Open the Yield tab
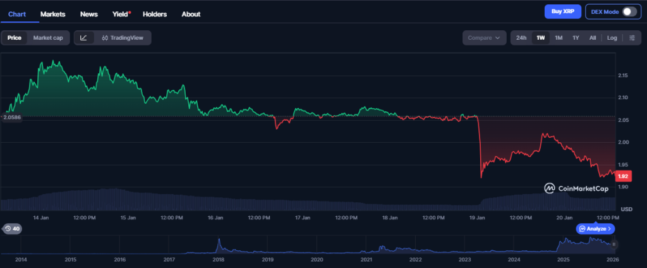Viewport: 647px width, 268px height. [119, 14]
